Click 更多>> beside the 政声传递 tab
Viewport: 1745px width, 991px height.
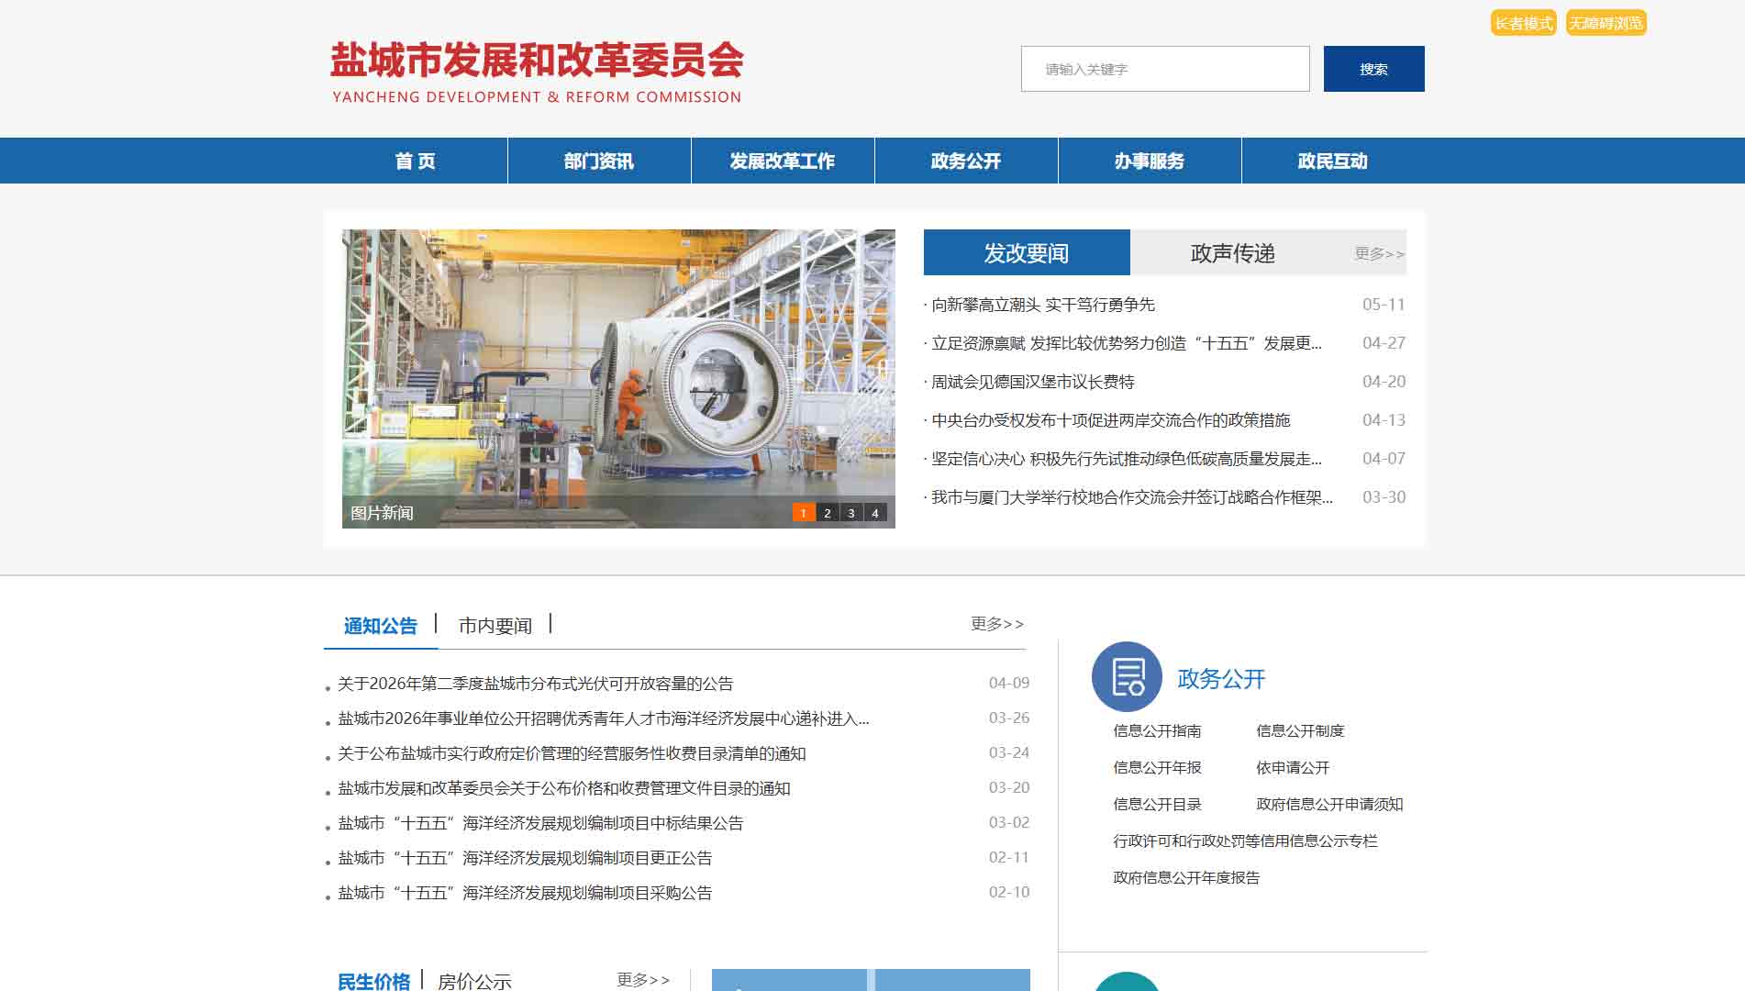[1380, 253]
